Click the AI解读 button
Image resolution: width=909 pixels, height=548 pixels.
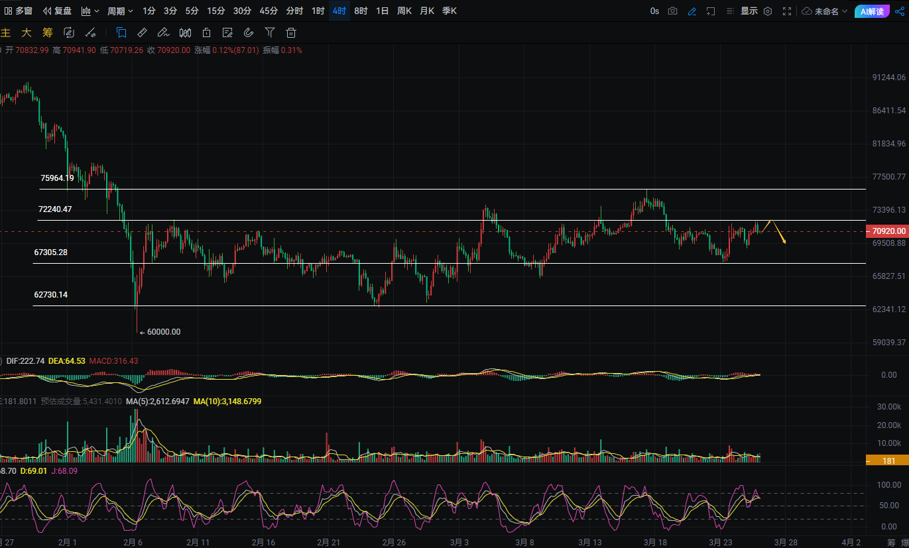pos(872,11)
